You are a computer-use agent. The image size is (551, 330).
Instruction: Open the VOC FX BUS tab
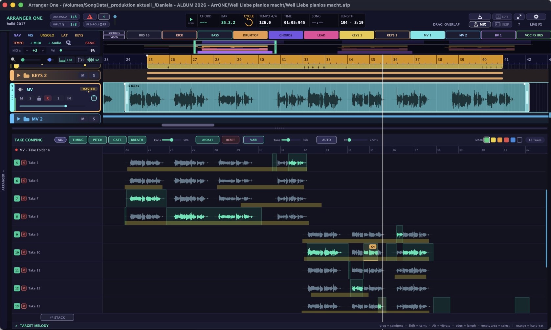pyautogui.click(x=534, y=35)
